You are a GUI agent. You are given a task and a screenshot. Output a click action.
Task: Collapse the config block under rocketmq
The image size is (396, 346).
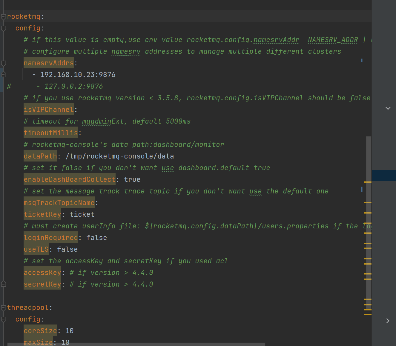4,28
